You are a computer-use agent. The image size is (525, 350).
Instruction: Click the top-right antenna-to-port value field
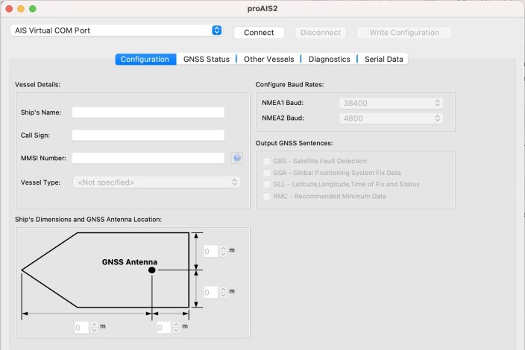(211, 251)
